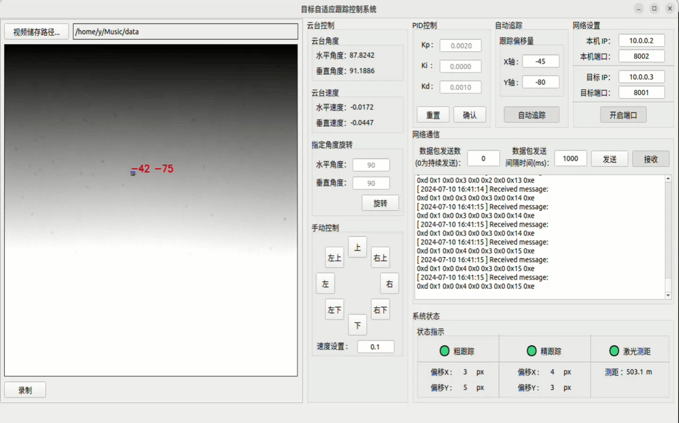Click the 目标 IP field

[642, 77]
